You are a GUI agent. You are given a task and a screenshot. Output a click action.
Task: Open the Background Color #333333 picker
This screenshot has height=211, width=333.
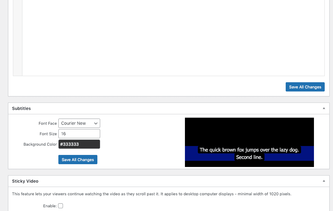pyautogui.click(x=79, y=144)
